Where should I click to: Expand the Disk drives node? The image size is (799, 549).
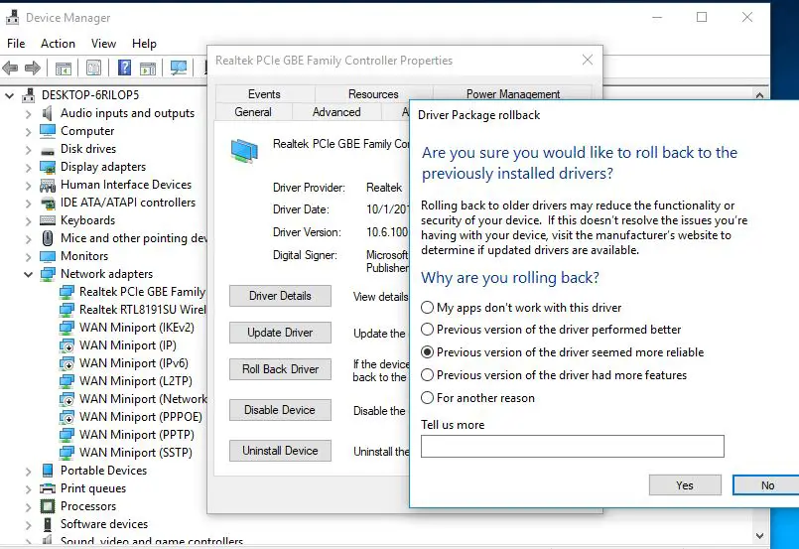tap(28, 149)
